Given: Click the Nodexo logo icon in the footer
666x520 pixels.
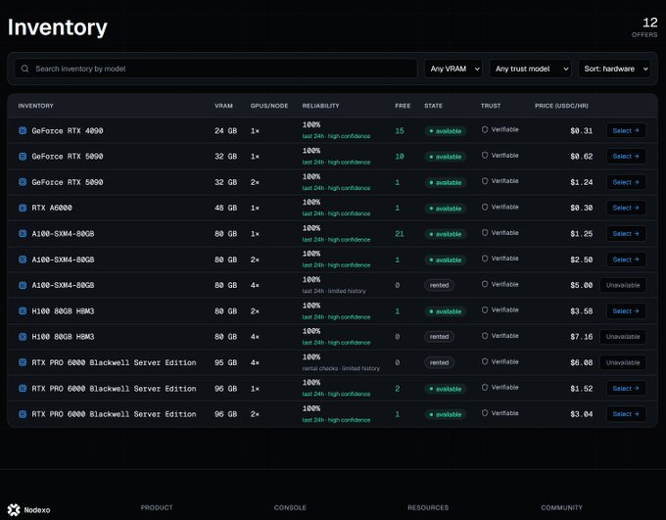Looking at the screenshot, I should [x=14, y=510].
